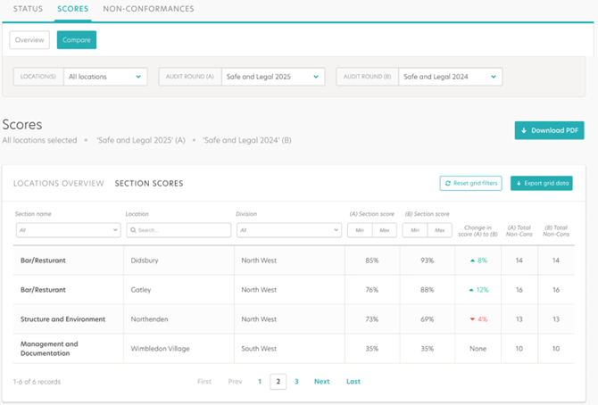
Task: Click the Export grid data button
Action: coord(541,183)
